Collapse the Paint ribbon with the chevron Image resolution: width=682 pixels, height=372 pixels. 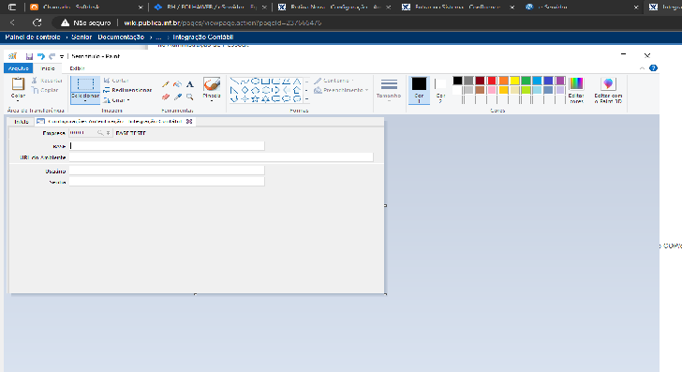tap(642, 68)
